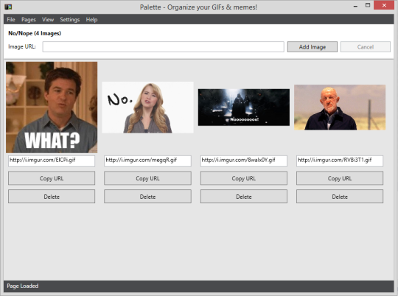398x296 pixels.
Task: Open the View menu
Action: coord(48,20)
